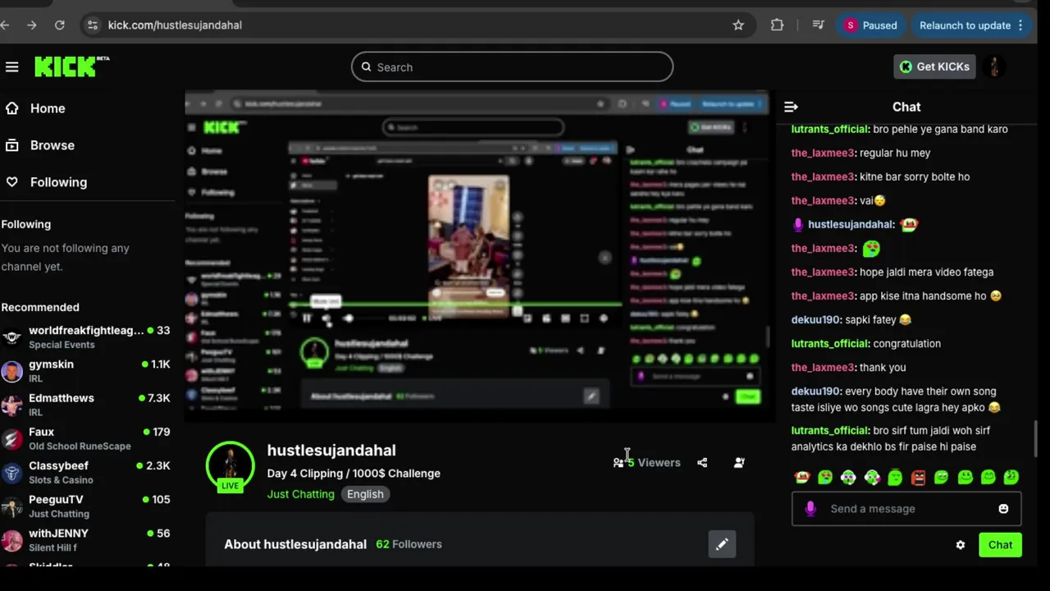Open the browser media controls icon

(x=818, y=25)
